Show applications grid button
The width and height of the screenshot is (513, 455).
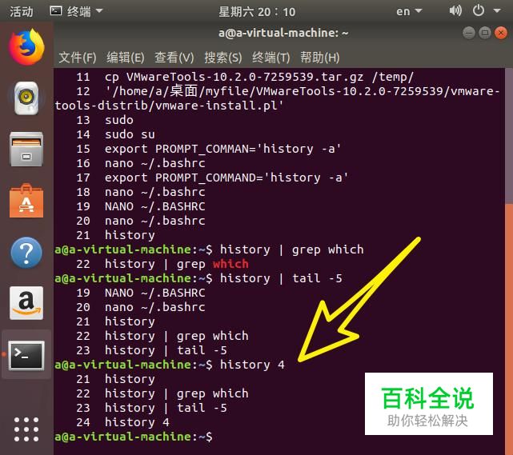point(26,429)
